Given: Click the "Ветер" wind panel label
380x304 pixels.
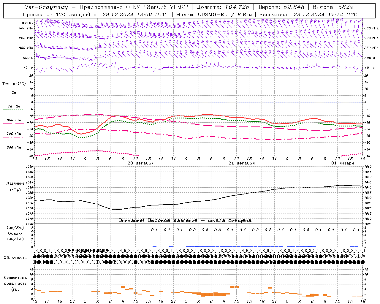Looking at the screenshot, I should [28, 23].
